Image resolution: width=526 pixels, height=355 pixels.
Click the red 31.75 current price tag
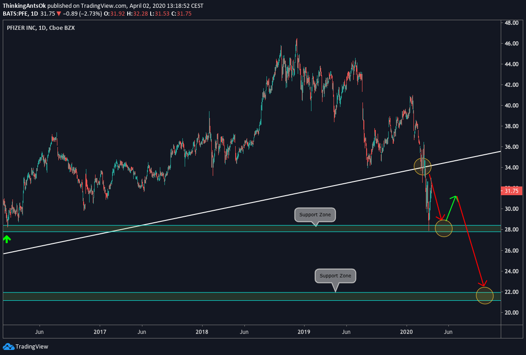pos(511,191)
